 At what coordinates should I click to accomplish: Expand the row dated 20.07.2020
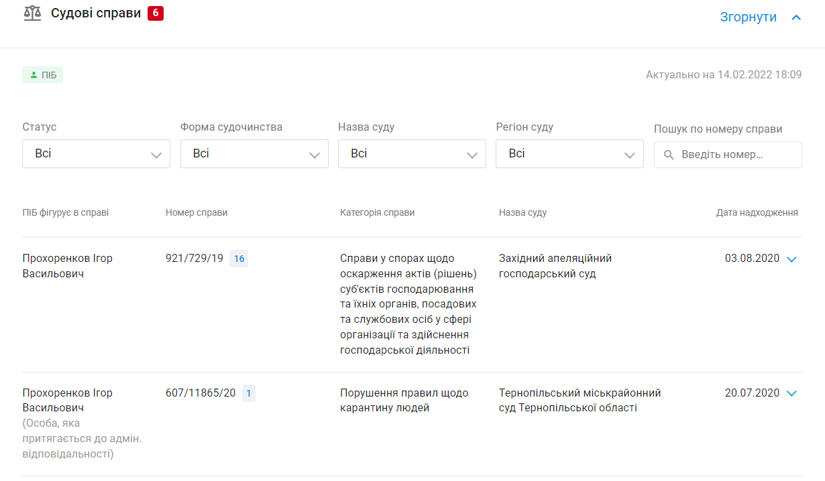(791, 393)
